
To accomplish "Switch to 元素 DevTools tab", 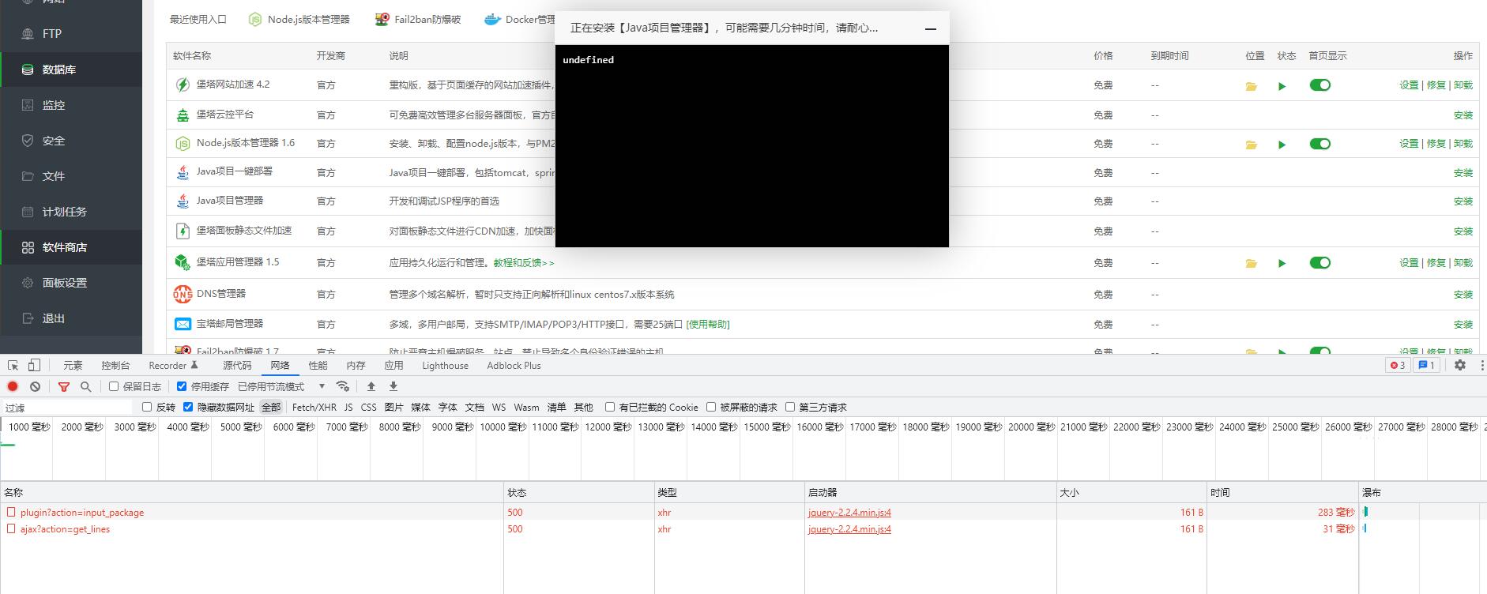I will coord(73,366).
